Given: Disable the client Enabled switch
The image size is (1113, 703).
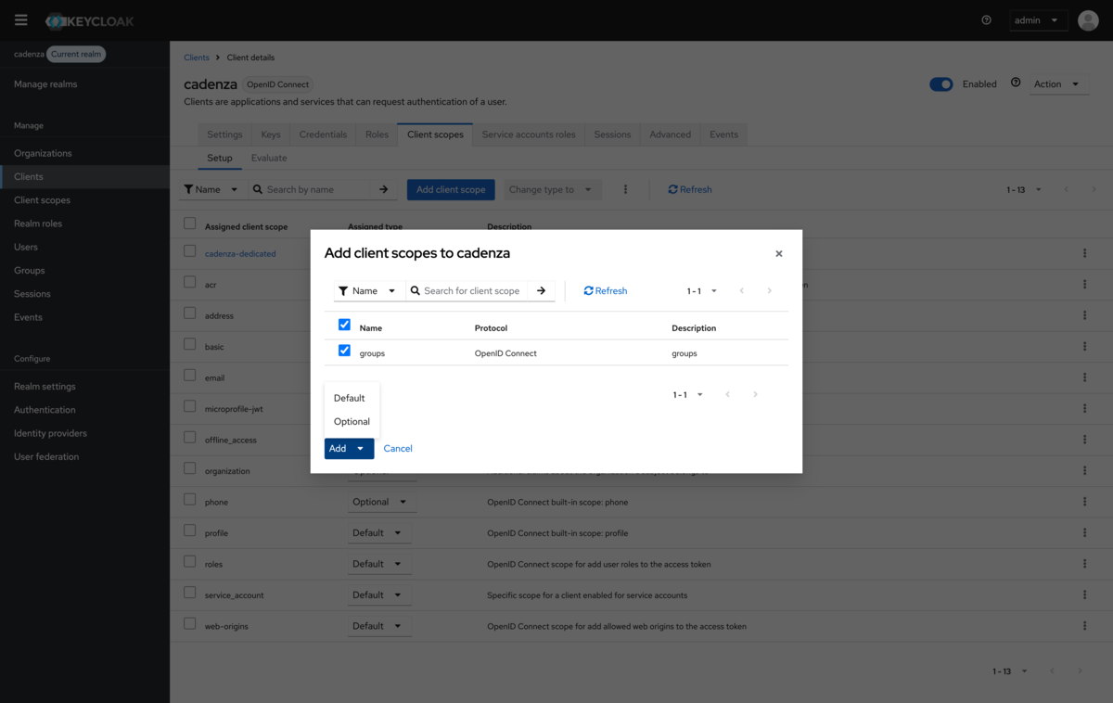Looking at the screenshot, I should tap(940, 84).
